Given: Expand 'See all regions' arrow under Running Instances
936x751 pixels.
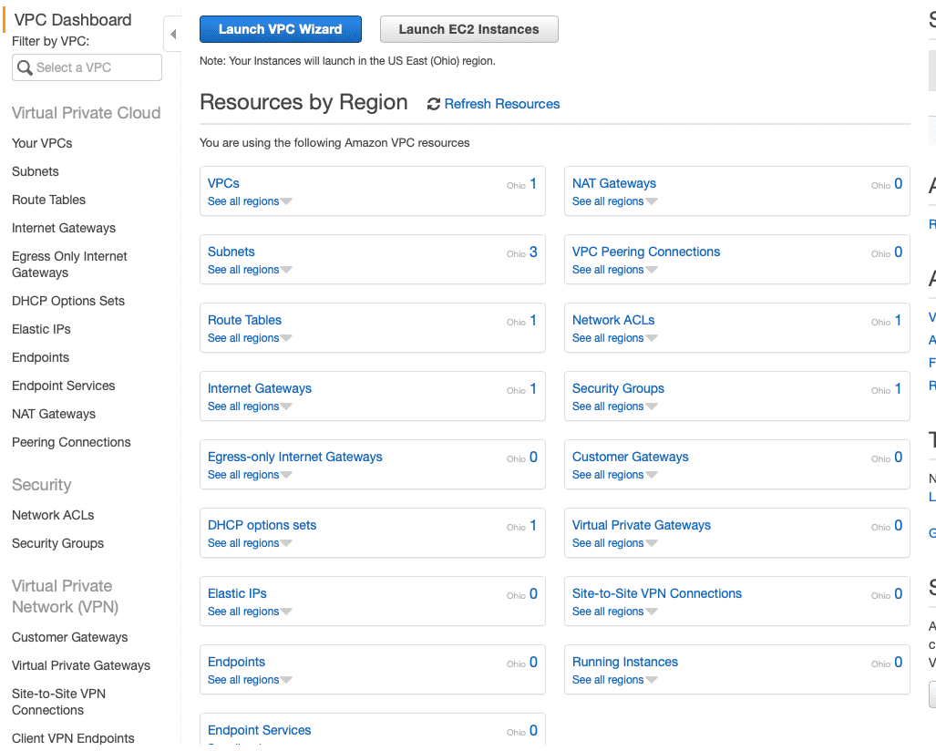Looking at the screenshot, I should click(x=651, y=680).
